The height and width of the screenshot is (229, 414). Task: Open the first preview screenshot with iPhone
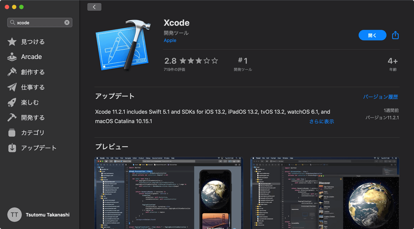[x=169, y=193]
